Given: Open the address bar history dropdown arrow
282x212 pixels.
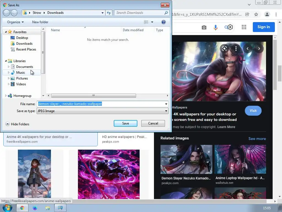Looking at the screenshot, I should [x=102, y=13].
